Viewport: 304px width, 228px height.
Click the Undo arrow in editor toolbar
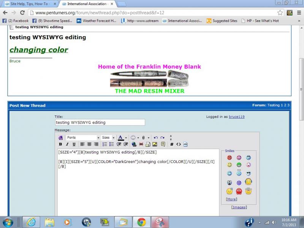click(156, 138)
